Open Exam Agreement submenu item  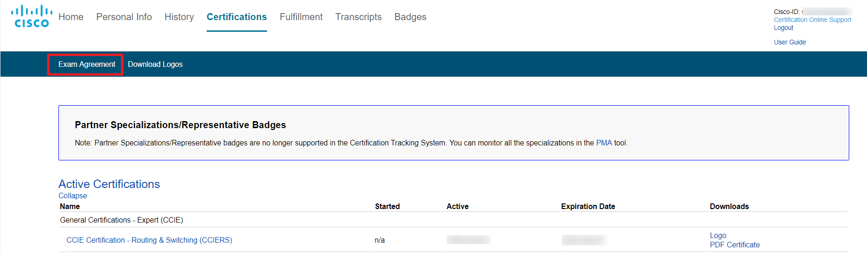(87, 64)
